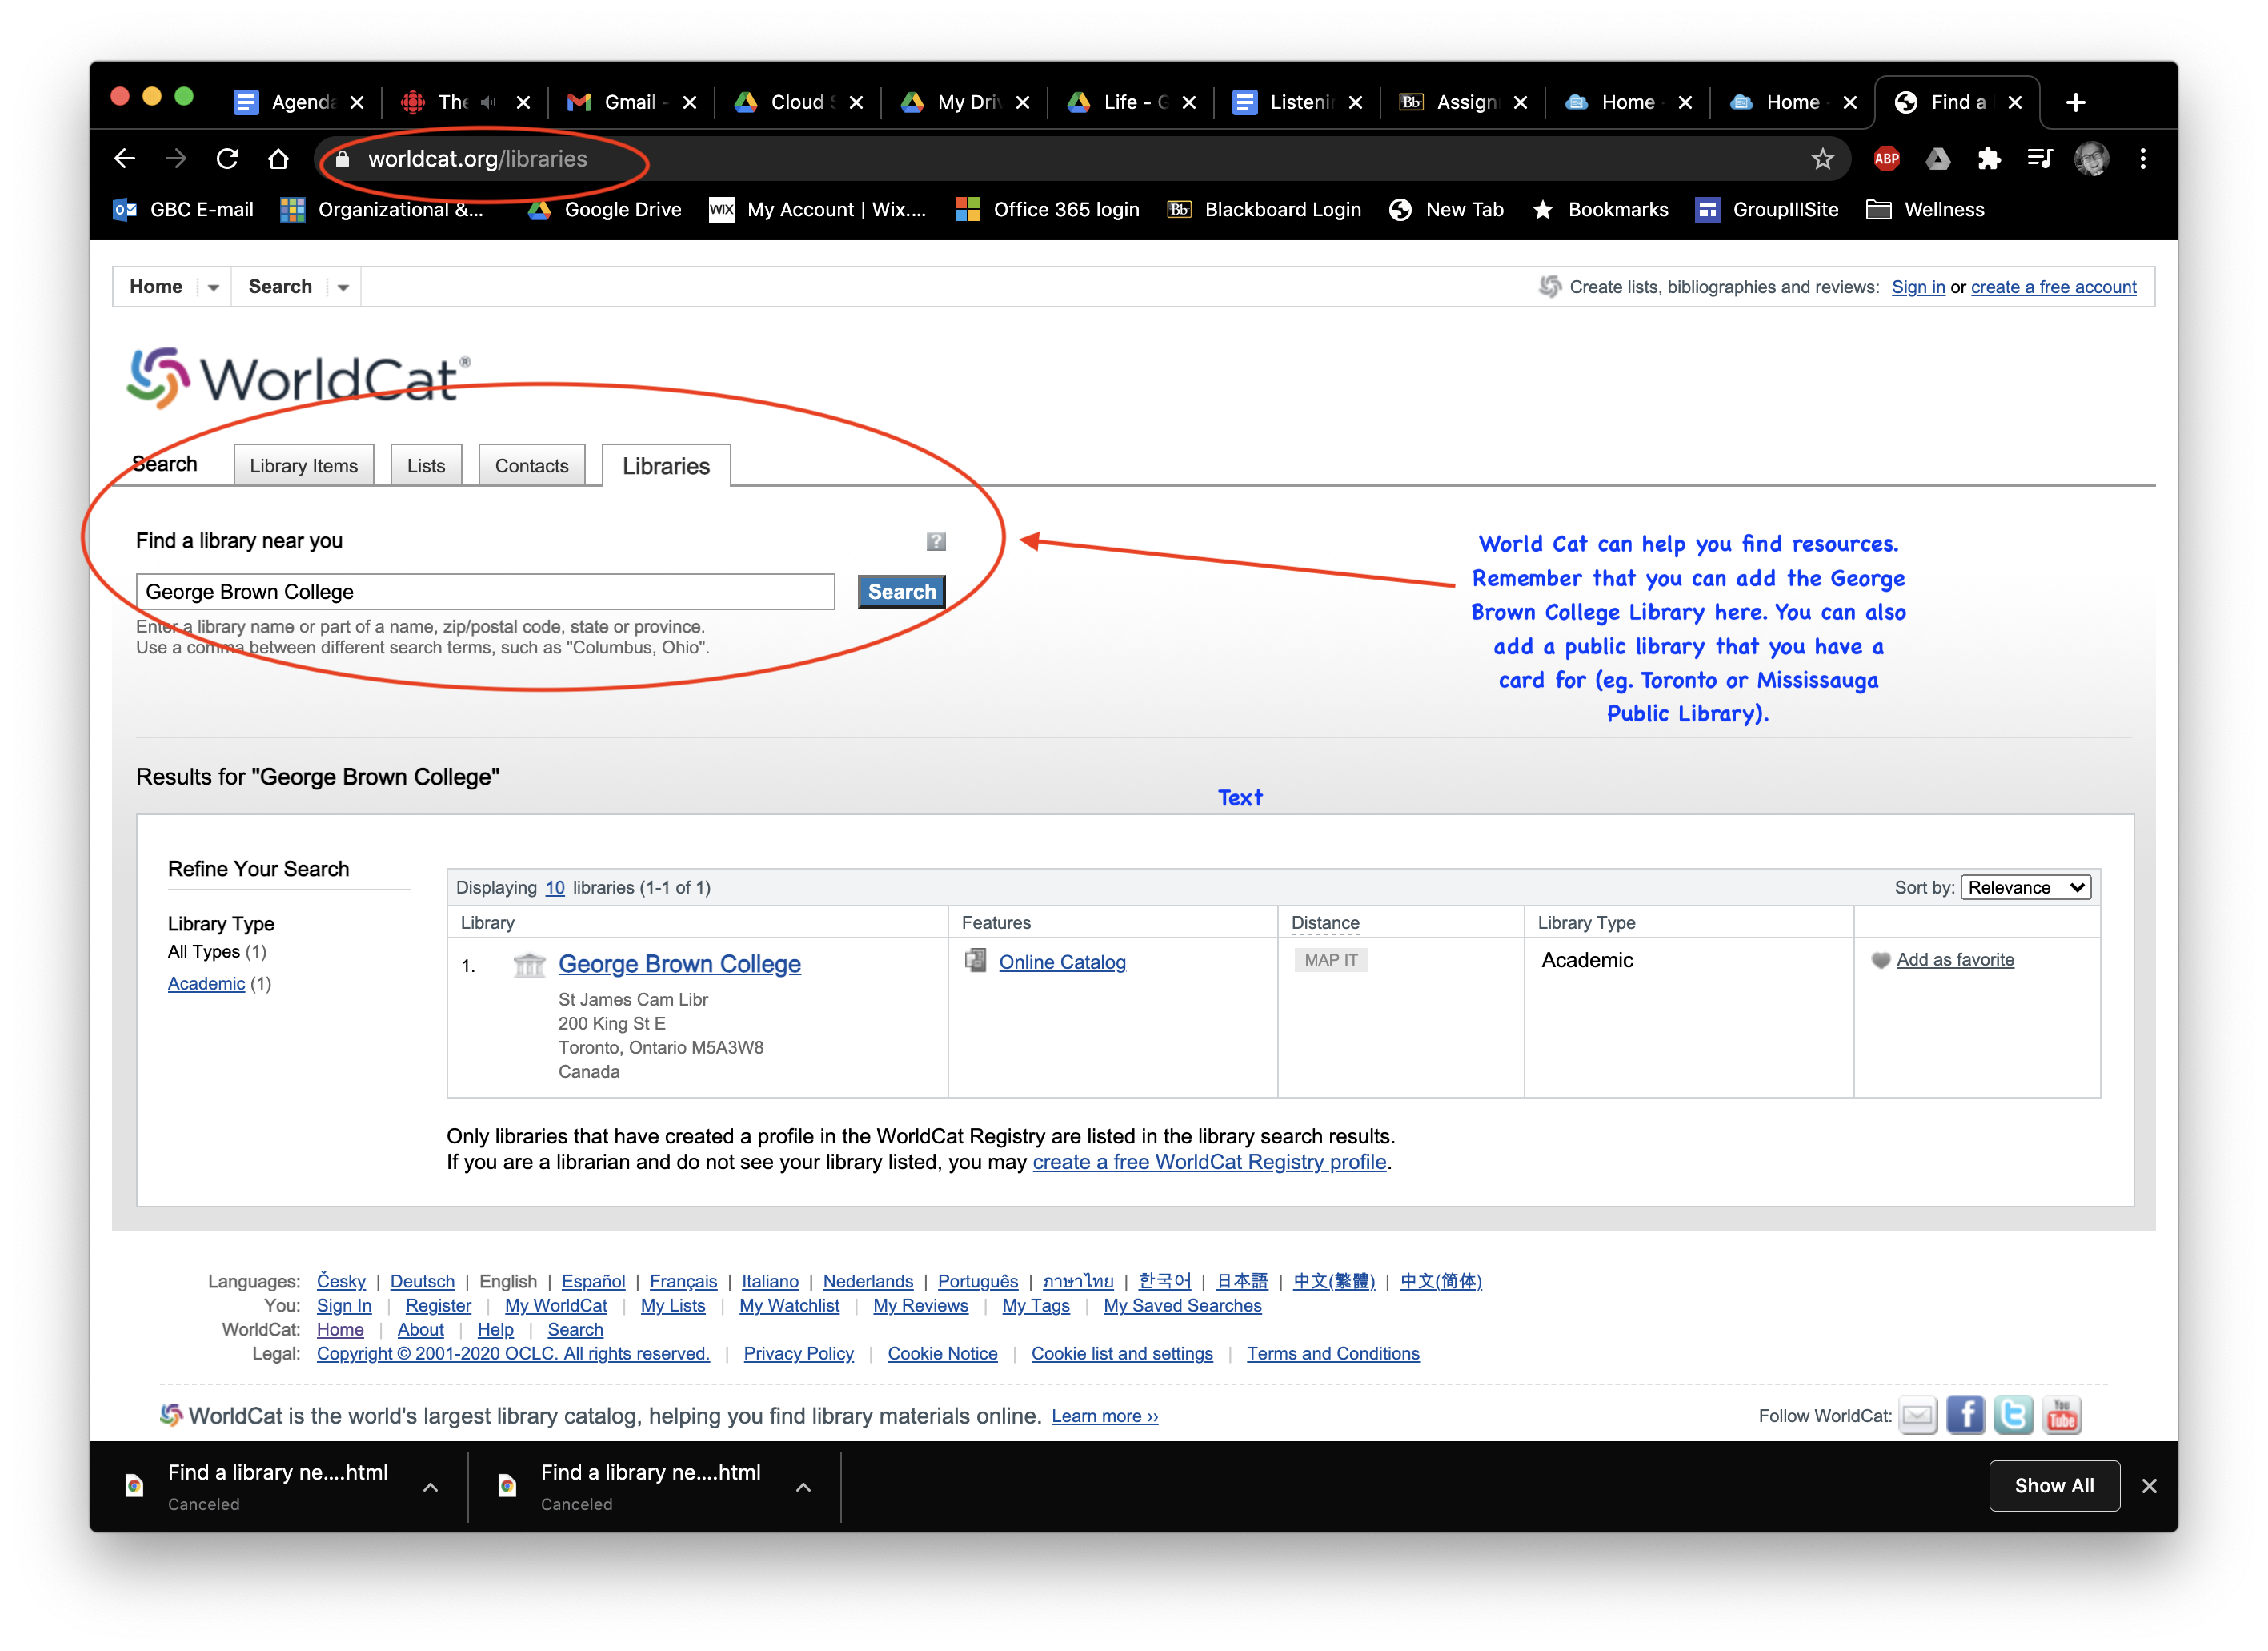Click the browser back arrow
Image resolution: width=2268 pixels, height=1651 pixels.
[x=125, y=158]
